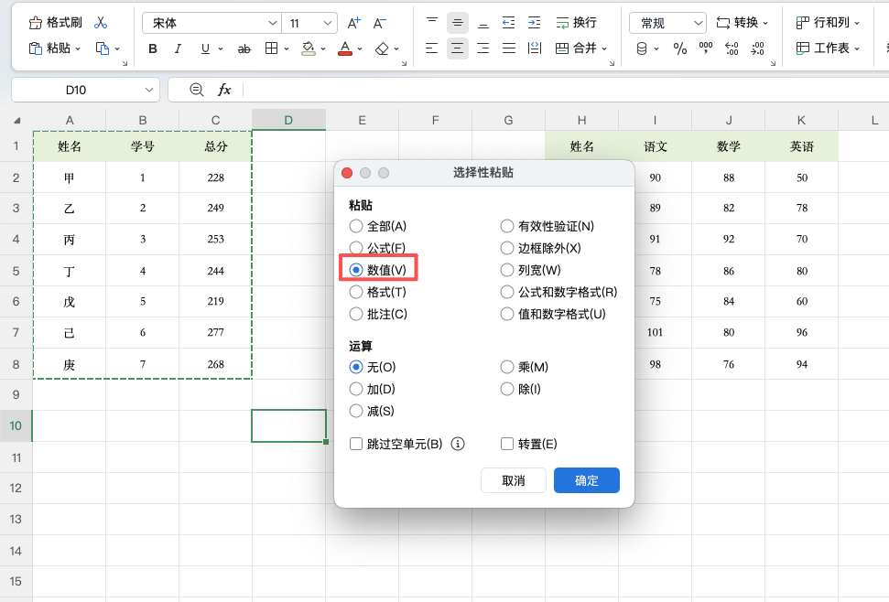Toggle underline with the U icon
This screenshot has width=889, height=602.
coord(205,48)
